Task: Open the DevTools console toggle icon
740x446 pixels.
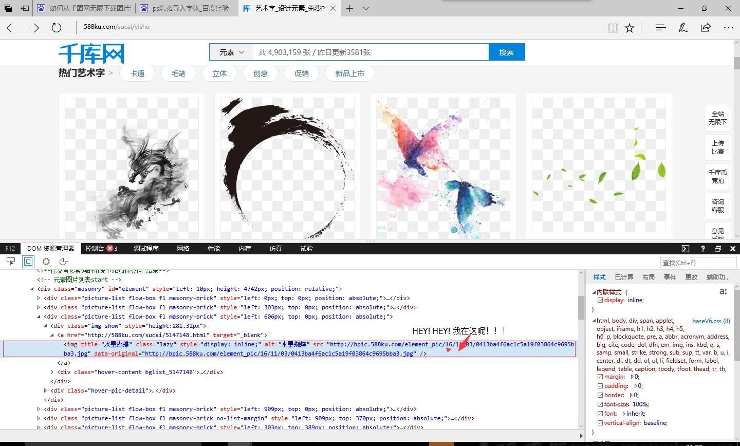Action: [x=686, y=249]
